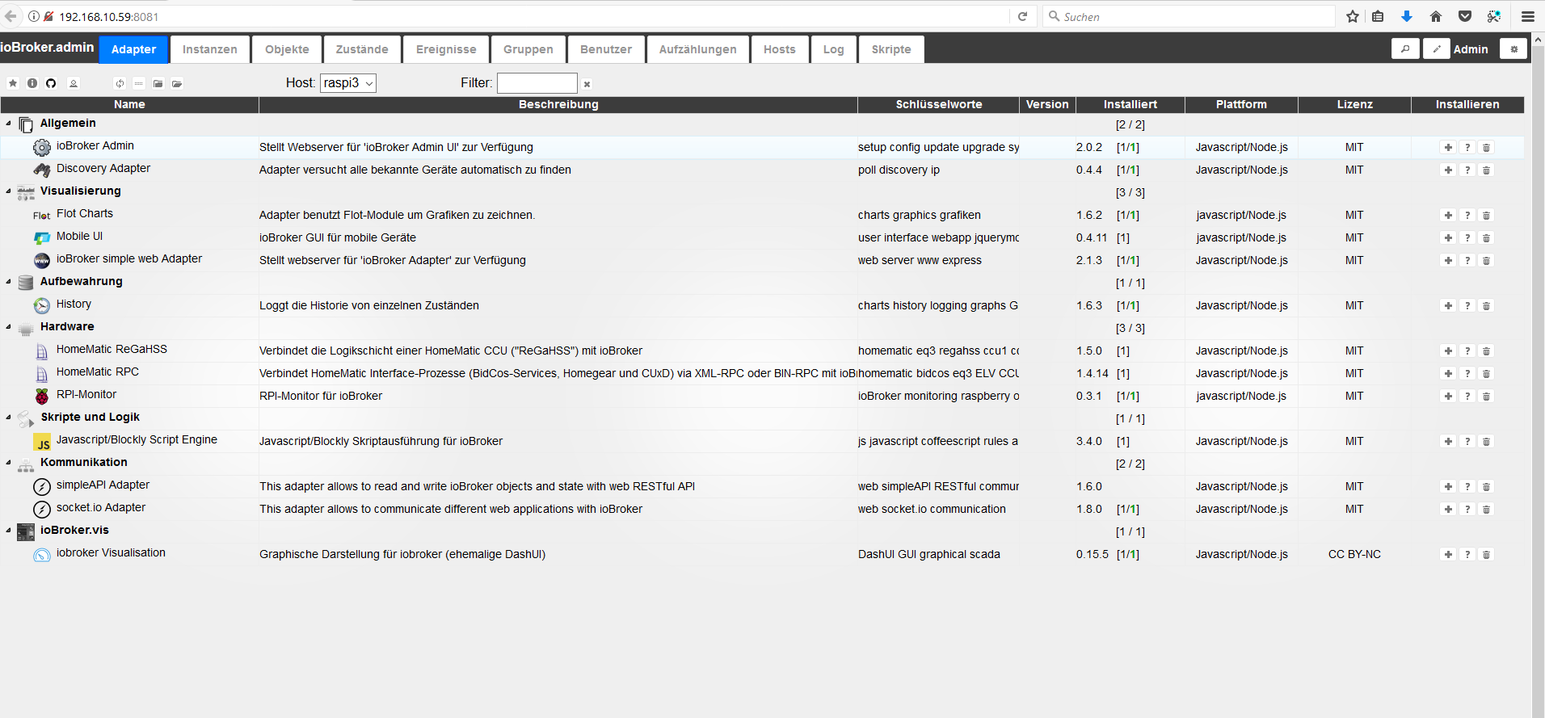Select the ioBroker Admin adapter row name
The width and height of the screenshot is (1545, 718).
(x=95, y=146)
